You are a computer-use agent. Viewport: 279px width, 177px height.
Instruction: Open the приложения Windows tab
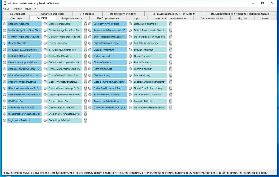click(123, 13)
